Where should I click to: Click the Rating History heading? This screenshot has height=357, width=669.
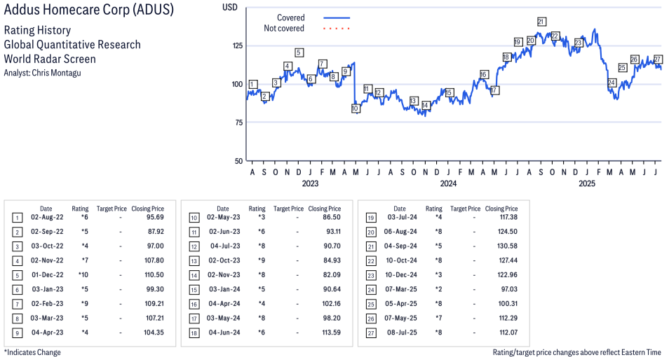(x=37, y=30)
